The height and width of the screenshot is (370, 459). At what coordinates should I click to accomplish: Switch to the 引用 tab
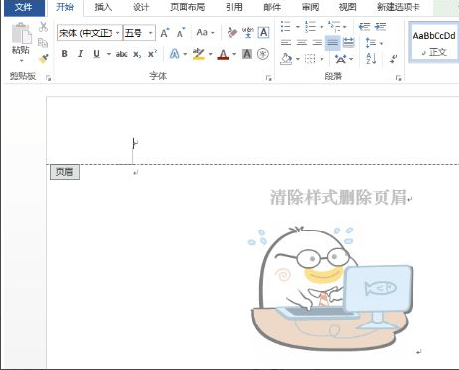pos(234,7)
